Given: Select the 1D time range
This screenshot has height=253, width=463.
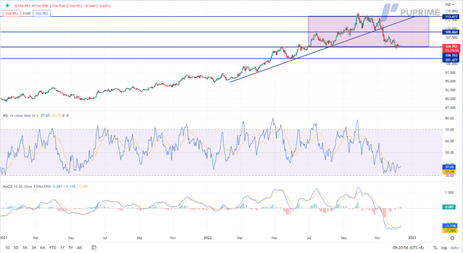Looking at the screenshot, I should [x=7, y=248].
